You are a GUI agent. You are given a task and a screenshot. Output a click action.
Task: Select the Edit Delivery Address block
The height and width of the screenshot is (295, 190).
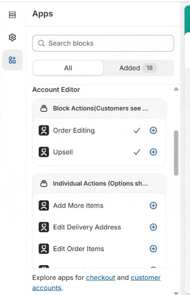point(99,227)
